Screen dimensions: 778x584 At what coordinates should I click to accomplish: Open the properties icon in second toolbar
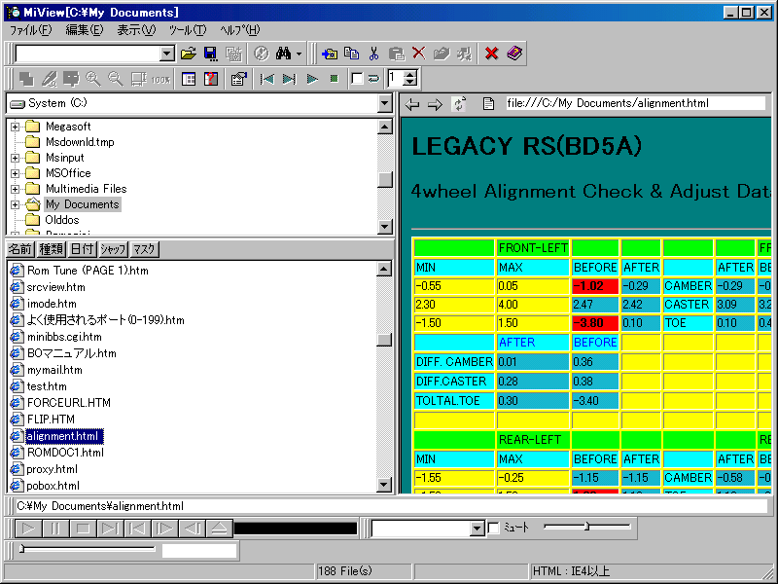click(x=239, y=79)
